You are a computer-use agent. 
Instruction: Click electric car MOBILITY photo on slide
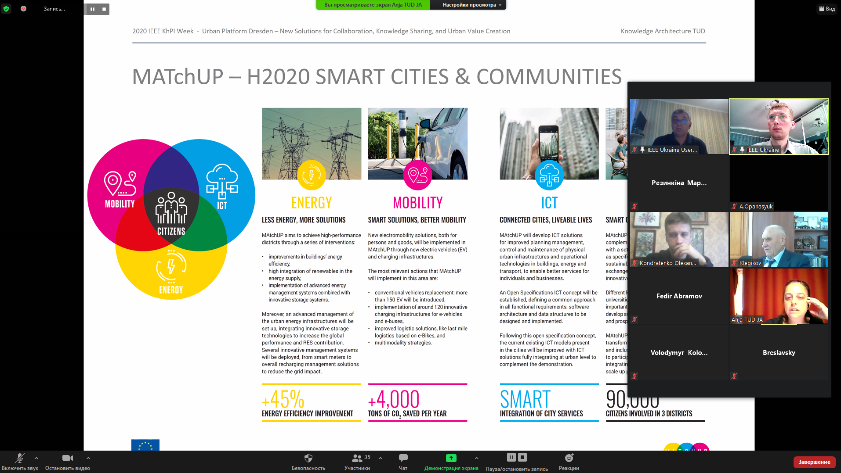tap(417, 143)
